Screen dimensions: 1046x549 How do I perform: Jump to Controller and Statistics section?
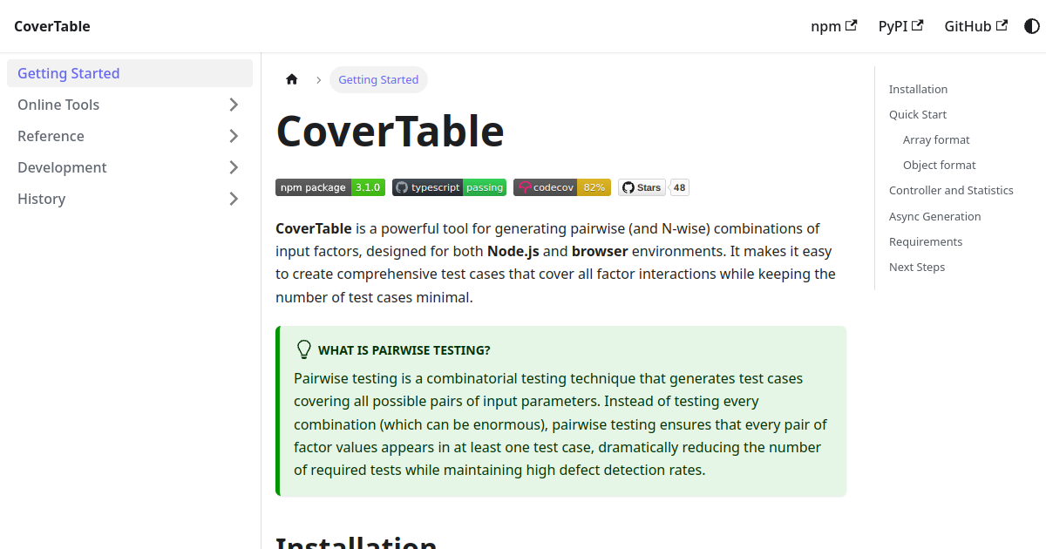(x=951, y=190)
